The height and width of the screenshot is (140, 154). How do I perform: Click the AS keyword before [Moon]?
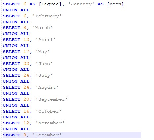point(100,4)
